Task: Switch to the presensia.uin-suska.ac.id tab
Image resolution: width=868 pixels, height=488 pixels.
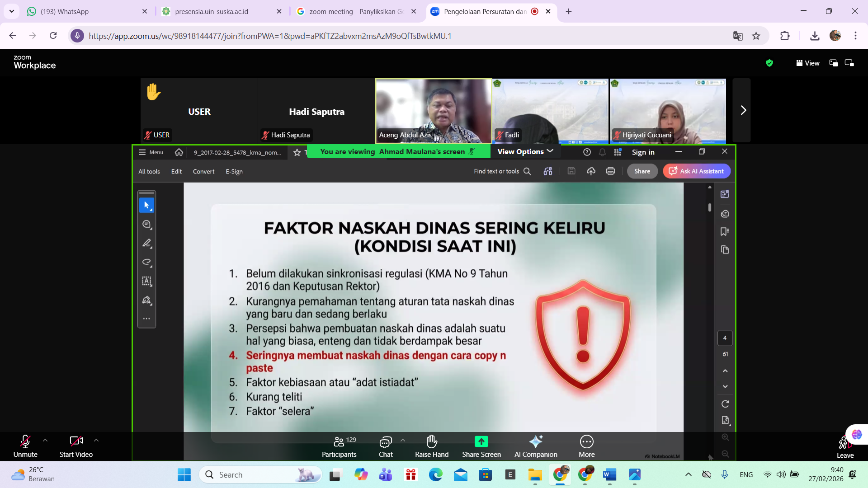Action: [212, 12]
